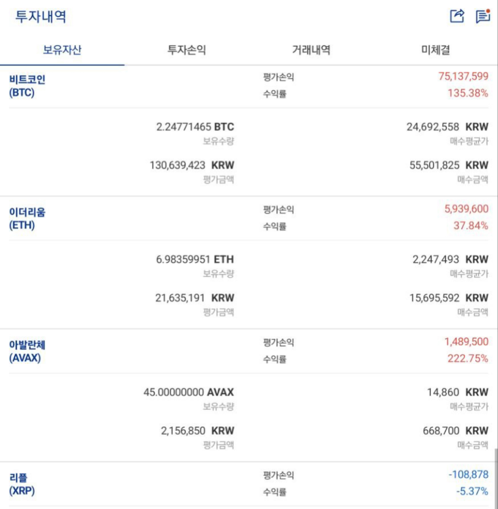Open the 거래내역 tab
The height and width of the screenshot is (509, 498).
click(x=311, y=50)
